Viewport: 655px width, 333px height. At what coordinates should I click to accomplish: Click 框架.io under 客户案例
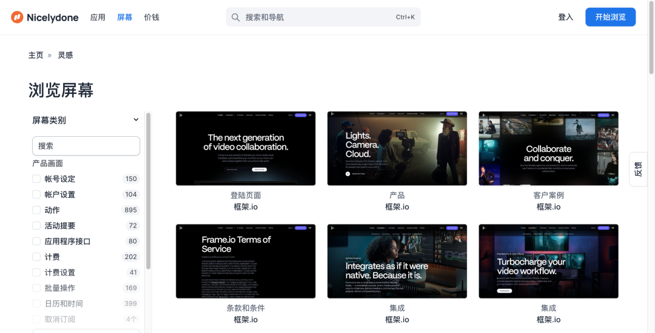548,206
